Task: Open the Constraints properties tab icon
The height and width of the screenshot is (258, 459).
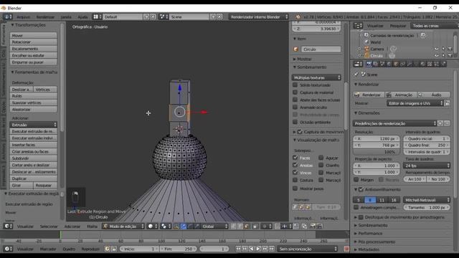Action: 402,64
